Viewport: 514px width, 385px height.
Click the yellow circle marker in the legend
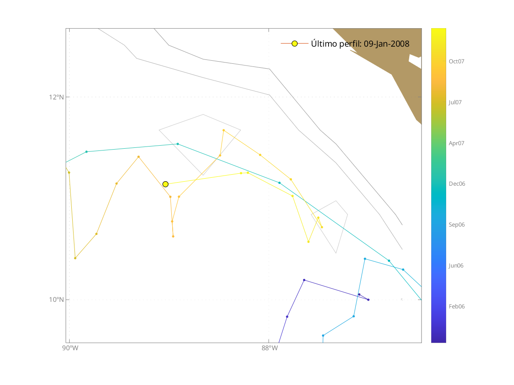click(x=295, y=44)
